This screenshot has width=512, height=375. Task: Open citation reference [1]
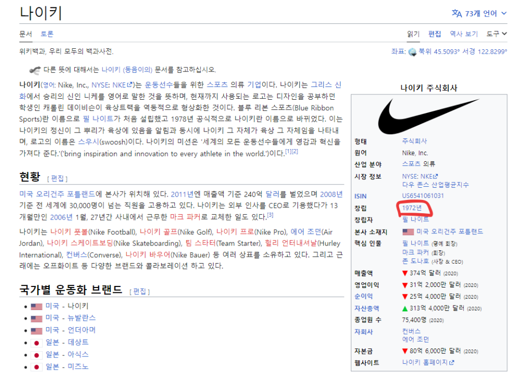pyautogui.click(x=288, y=152)
